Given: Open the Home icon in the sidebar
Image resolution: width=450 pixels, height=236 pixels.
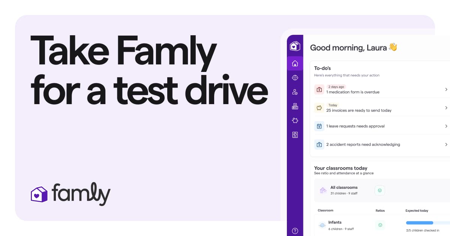Looking at the screenshot, I should pos(295,63).
